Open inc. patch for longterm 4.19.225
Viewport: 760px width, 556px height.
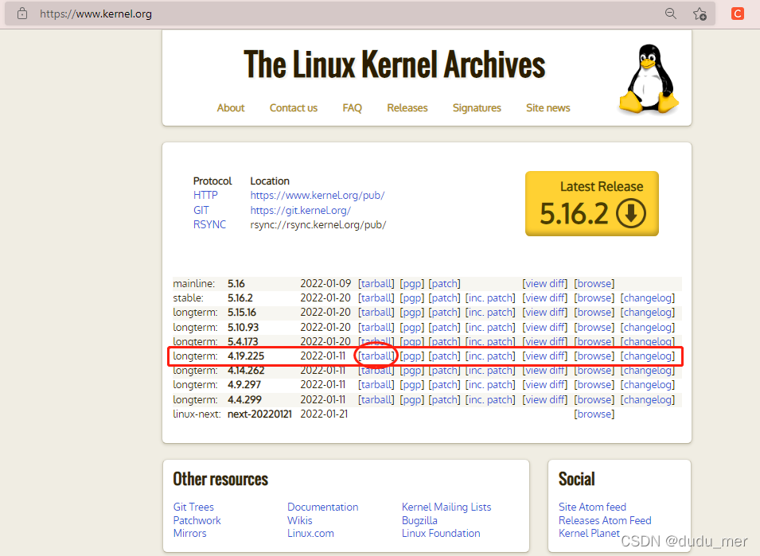490,356
